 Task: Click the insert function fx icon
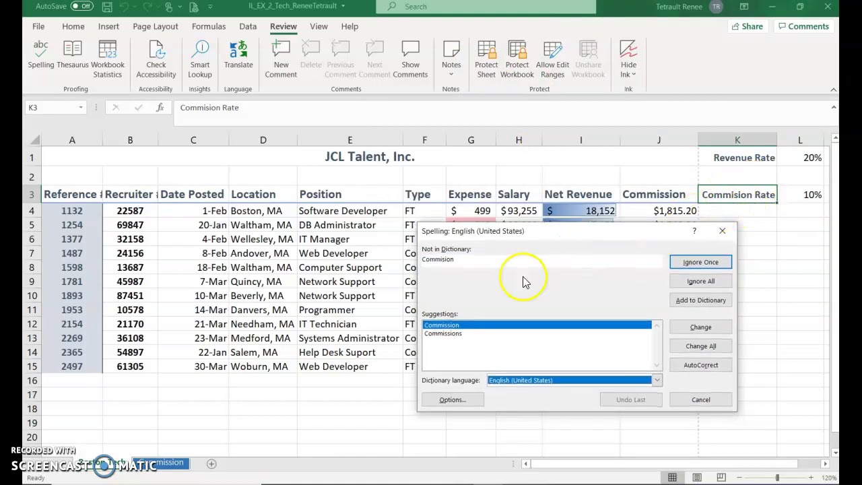[x=160, y=107]
